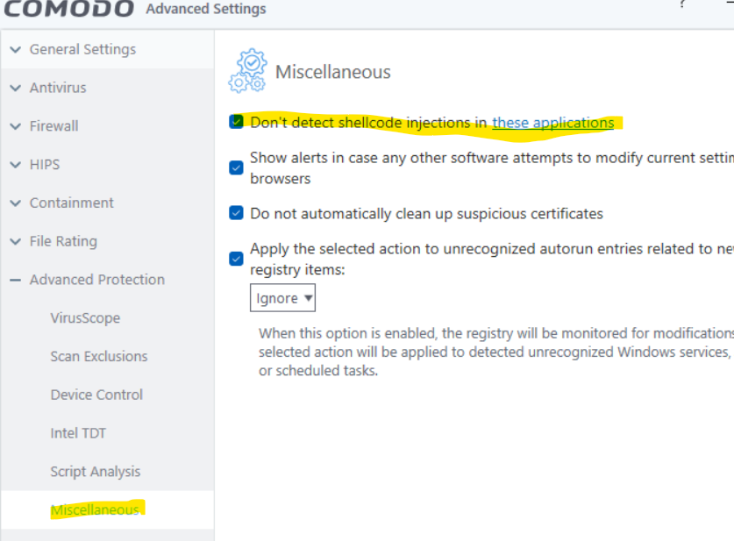This screenshot has width=734, height=541.
Task: Toggle action for unrecognized autorun entries
Action: tap(236, 259)
